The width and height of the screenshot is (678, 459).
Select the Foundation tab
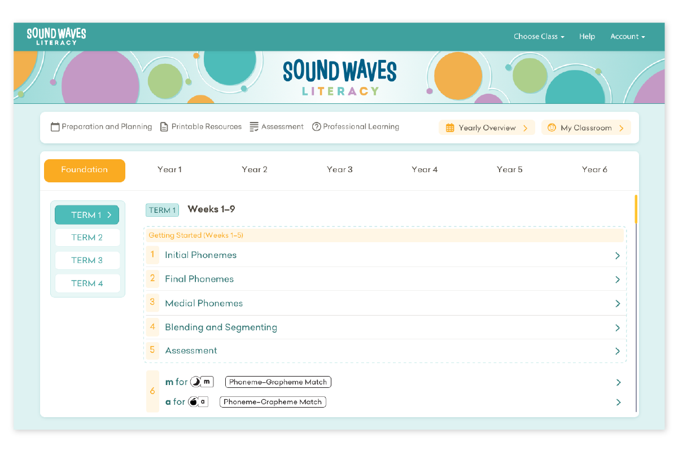tap(85, 171)
